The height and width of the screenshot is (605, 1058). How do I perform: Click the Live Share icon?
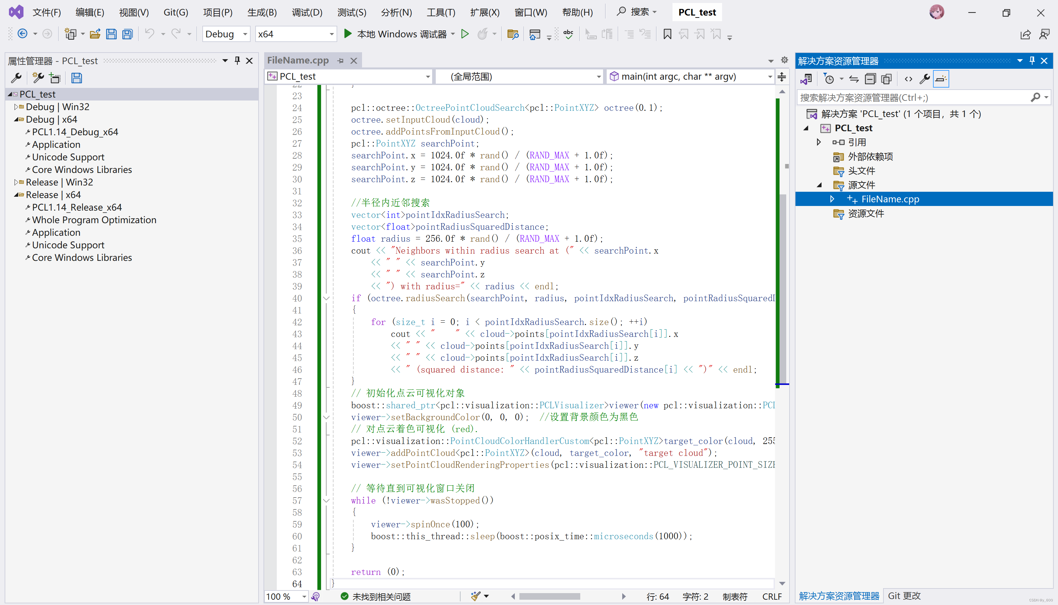click(x=1025, y=34)
